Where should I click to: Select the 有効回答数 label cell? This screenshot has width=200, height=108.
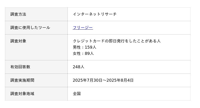point(20,67)
